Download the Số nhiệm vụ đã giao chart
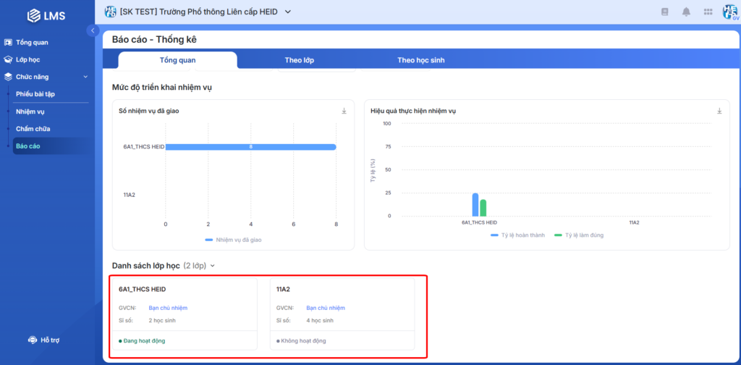 344,111
